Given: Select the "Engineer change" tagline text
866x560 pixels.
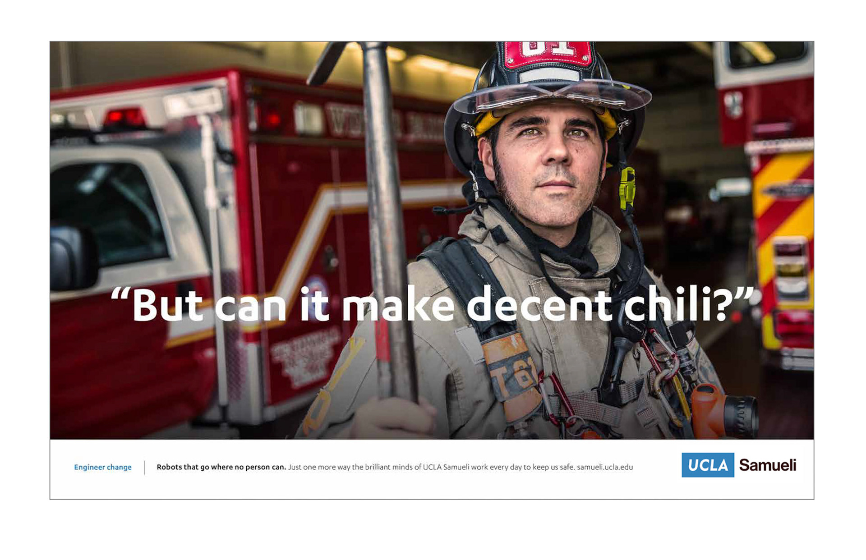Looking at the screenshot, I should [x=103, y=467].
